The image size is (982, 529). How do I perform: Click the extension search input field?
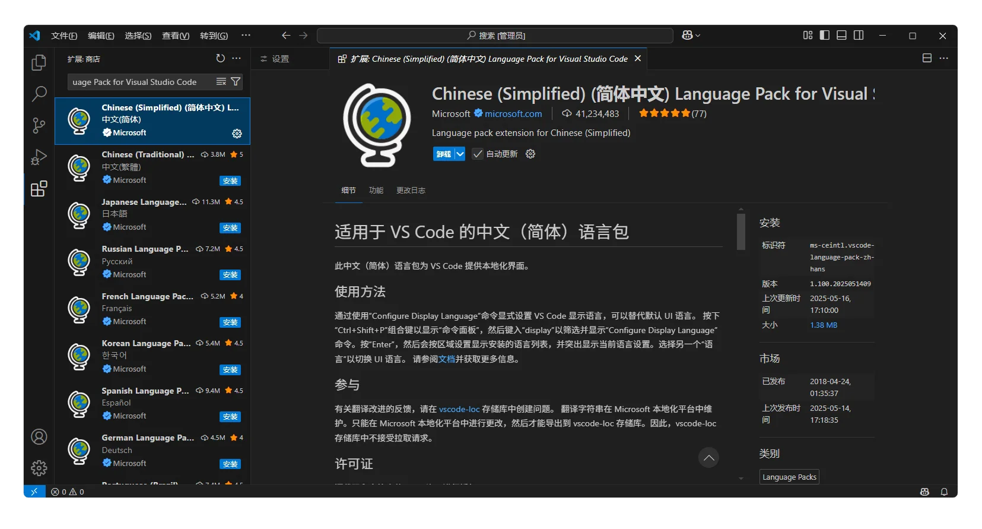139,82
